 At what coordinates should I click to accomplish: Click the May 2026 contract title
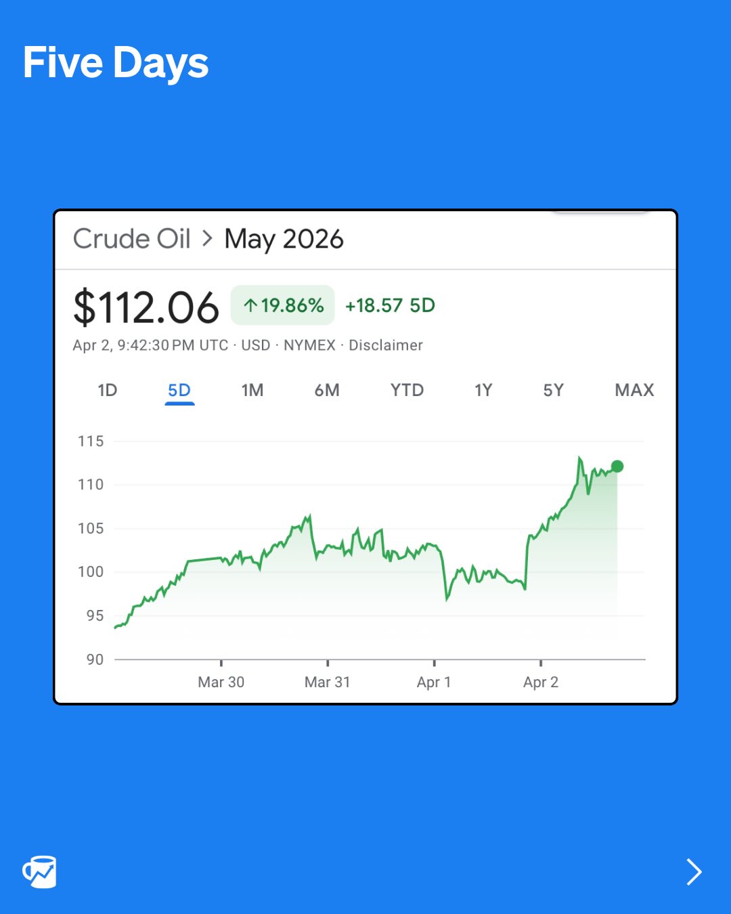click(284, 239)
